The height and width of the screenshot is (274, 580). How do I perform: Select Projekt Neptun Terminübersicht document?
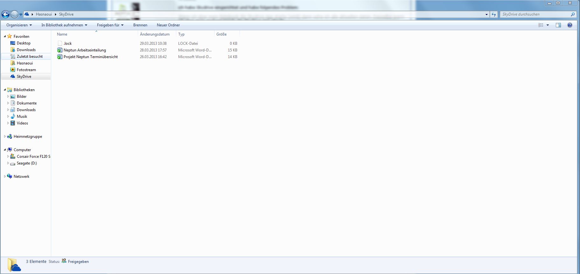(x=91, y=57)
